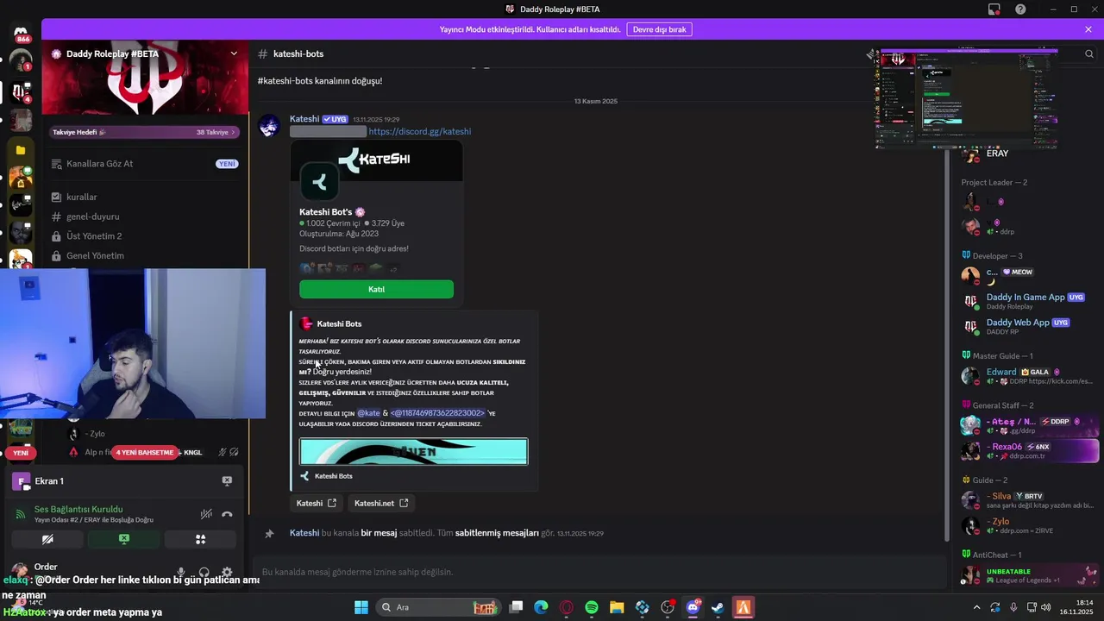Disconnect from voice with hang-up icon
This screenshot has height=621, width=1104.
227,514
